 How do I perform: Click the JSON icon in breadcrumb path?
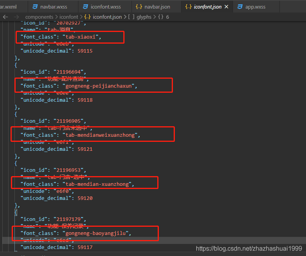87,17
